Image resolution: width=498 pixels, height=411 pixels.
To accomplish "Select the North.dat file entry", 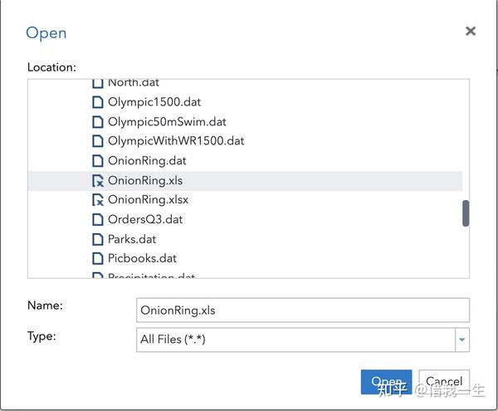I will [133, 83].
